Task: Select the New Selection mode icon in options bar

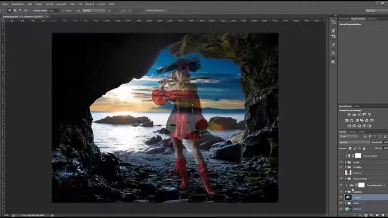Action: pos(10,11)
